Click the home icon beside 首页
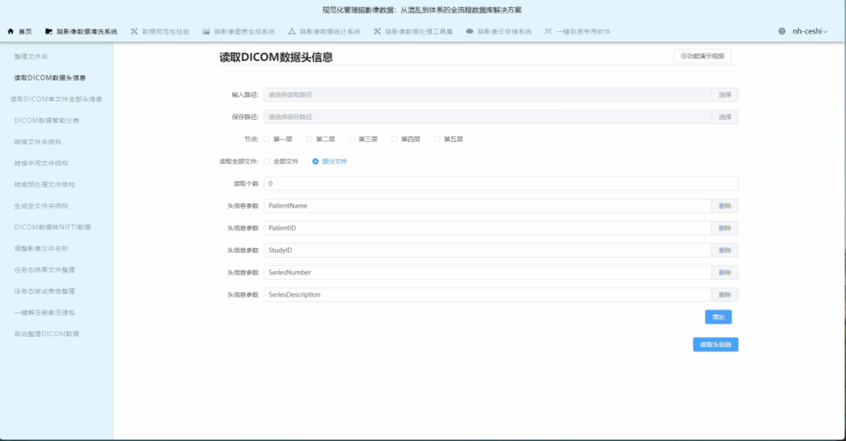This screenshot has height=441, width=846. click(x=11, y=31)
